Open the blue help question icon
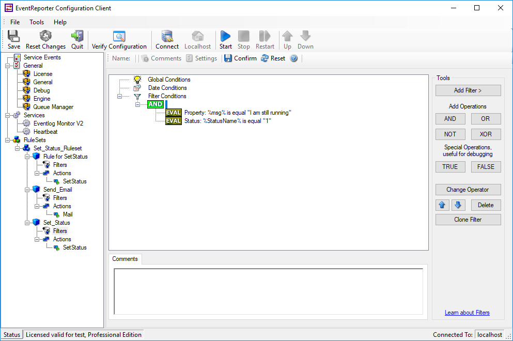 pos(294,58)
